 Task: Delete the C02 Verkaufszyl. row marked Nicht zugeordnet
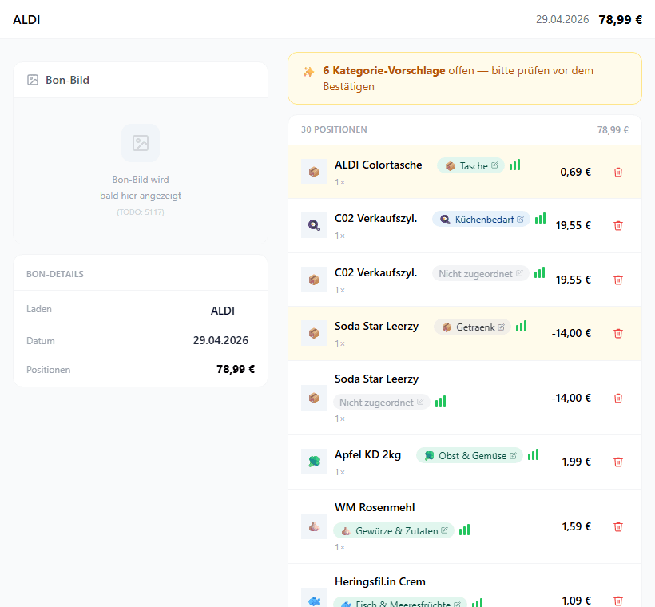(617, 280)
